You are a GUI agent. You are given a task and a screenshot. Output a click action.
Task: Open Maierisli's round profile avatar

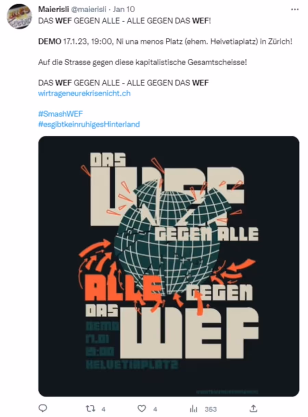(x=19, y=16)
